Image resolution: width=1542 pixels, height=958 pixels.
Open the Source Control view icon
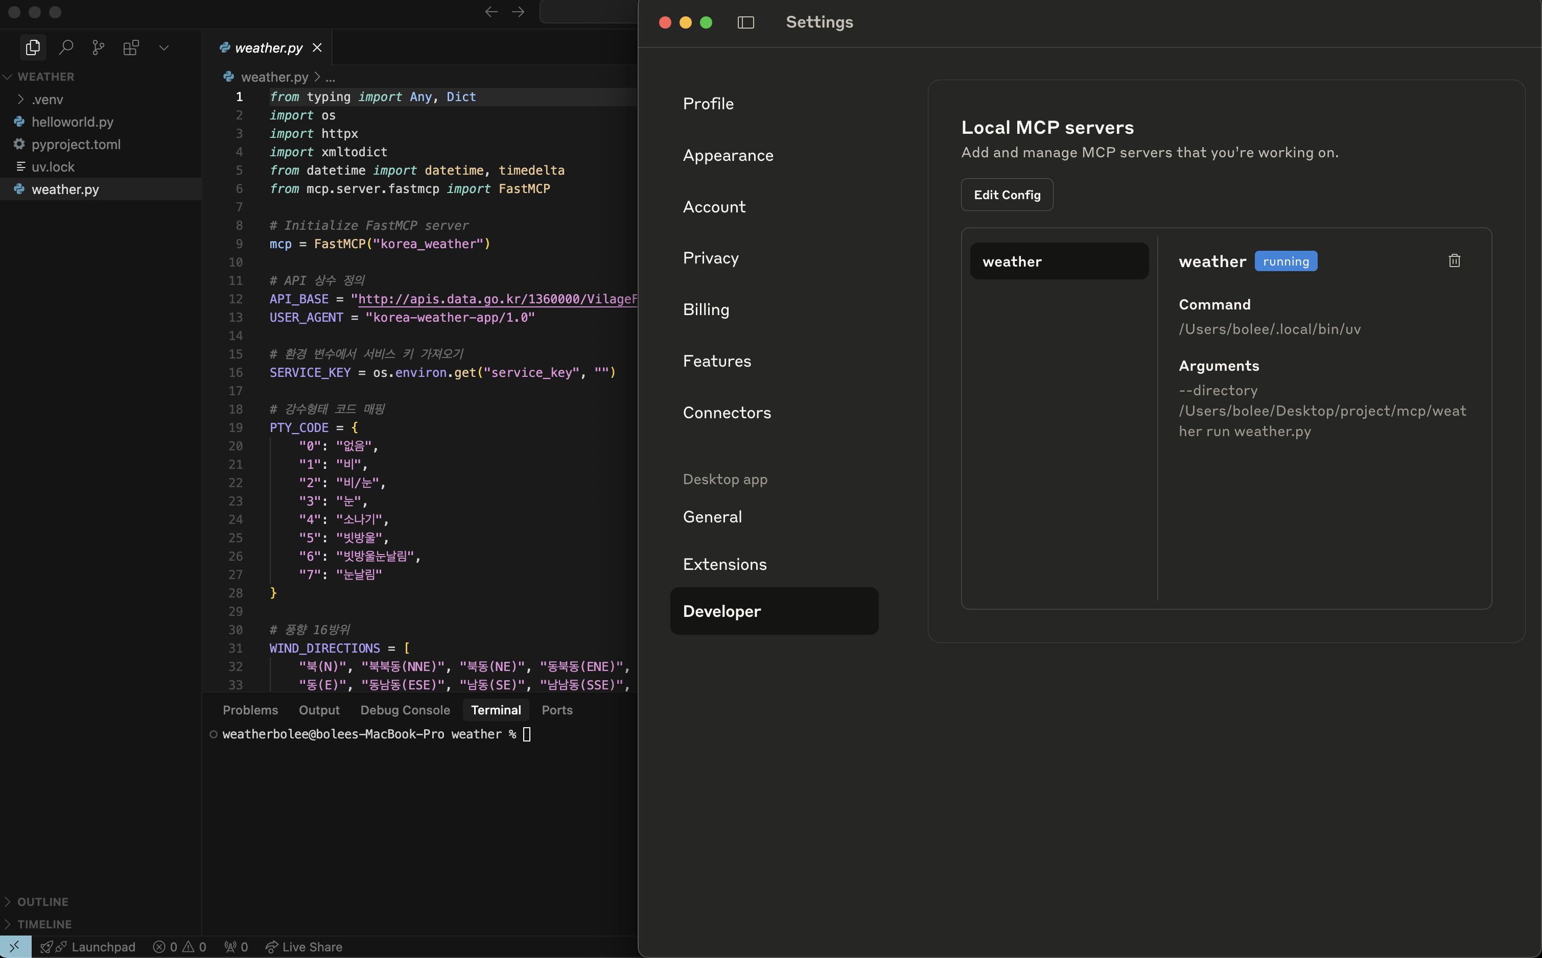(98, 47)
